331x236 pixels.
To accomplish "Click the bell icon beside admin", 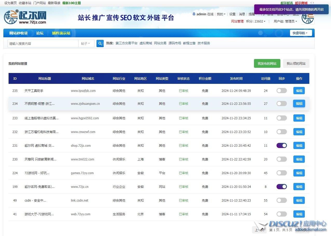I will pyautogui.click(x=194, y=14).
